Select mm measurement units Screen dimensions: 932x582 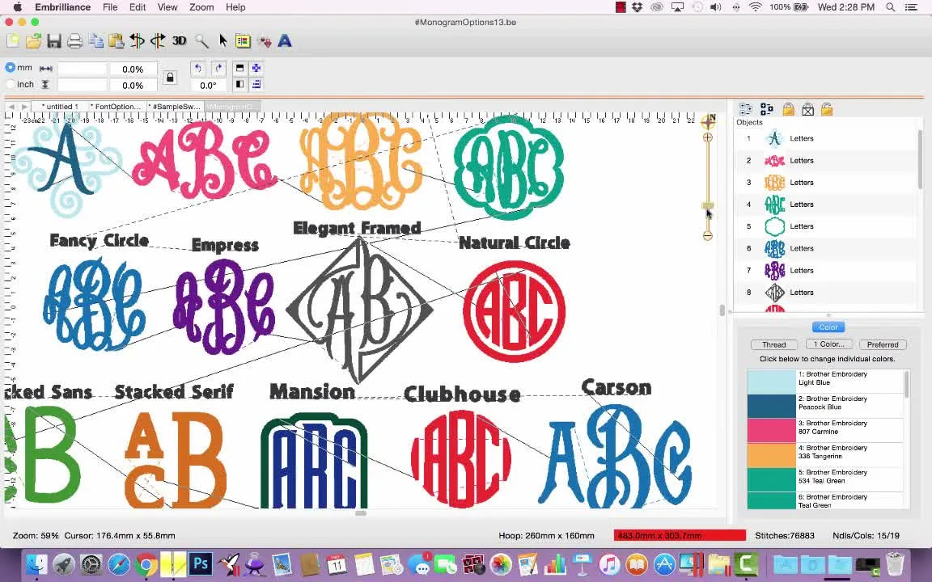pos(10,68)
